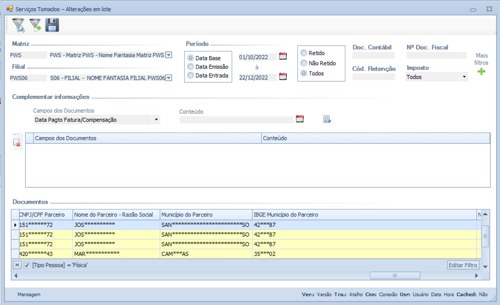Screen dimensions: 500x305
Task: Expand the Campos dos Documentos combo box
Action: click(156, 120)
